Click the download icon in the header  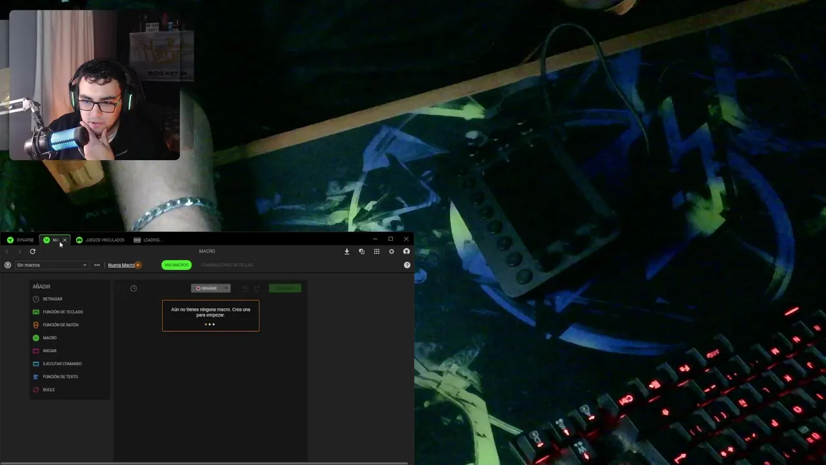(347, 251)
